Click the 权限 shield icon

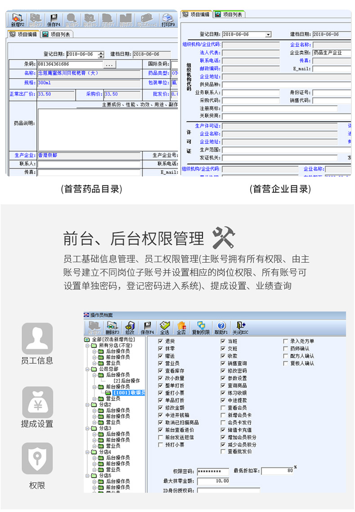(37, 459)
